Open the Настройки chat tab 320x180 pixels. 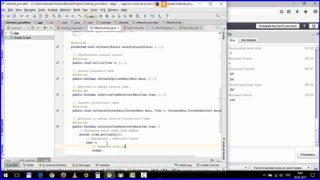coord(248,40)
